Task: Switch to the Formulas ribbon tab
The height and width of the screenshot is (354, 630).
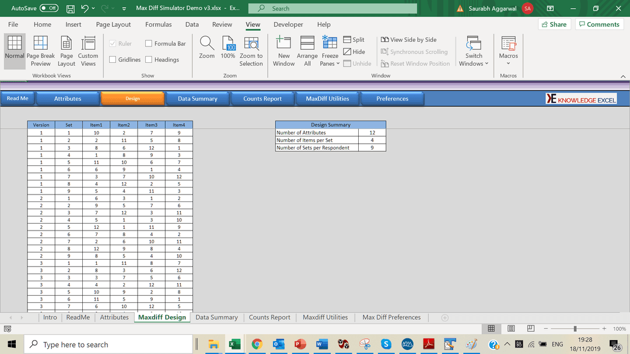Action: [158, 24]
